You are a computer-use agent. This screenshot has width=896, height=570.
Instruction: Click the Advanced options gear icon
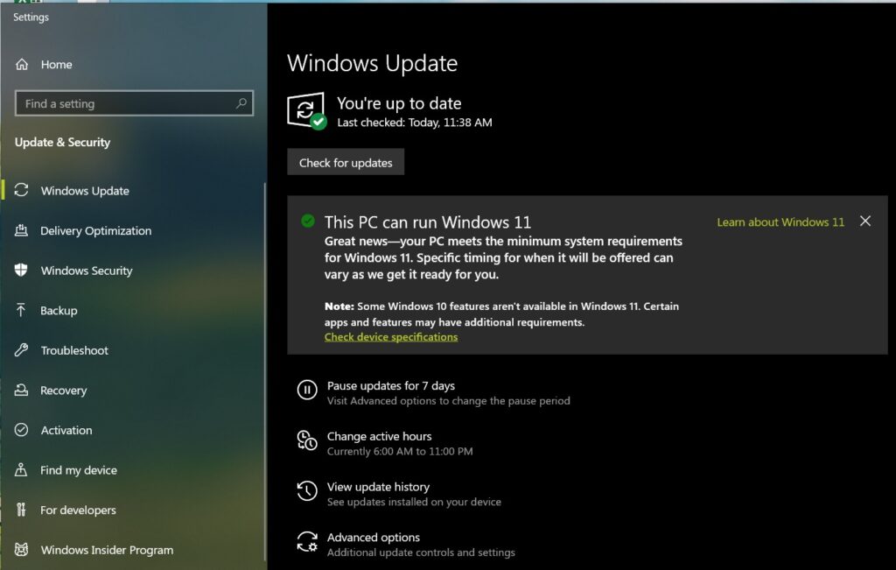[307, 541]
